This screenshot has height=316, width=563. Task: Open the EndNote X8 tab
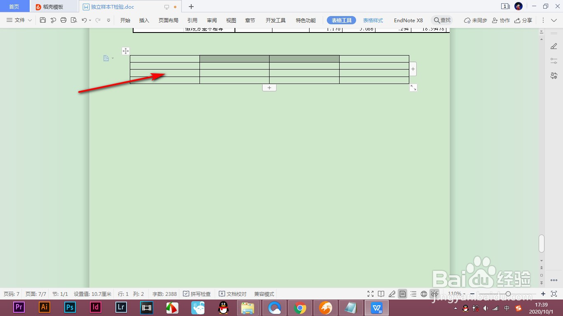[408, 20]
